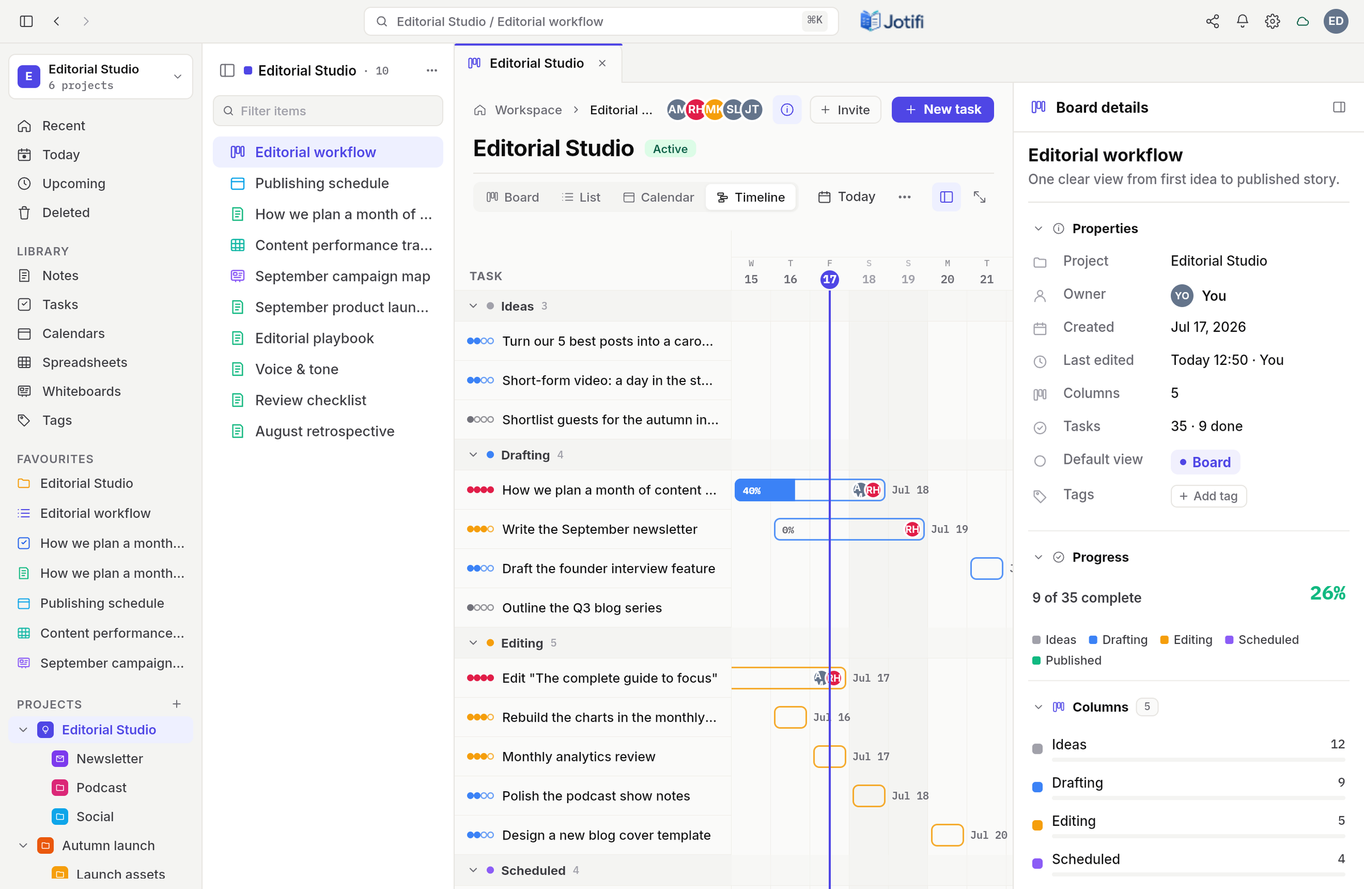Viewport: 1364px width, 889px height.
Task: Open 'Outline the Q3 blog series' task
Action: 582,608
